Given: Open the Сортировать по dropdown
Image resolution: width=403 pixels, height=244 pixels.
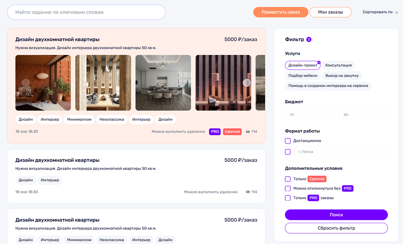Looking at the screenshot, I should point(380,12).
